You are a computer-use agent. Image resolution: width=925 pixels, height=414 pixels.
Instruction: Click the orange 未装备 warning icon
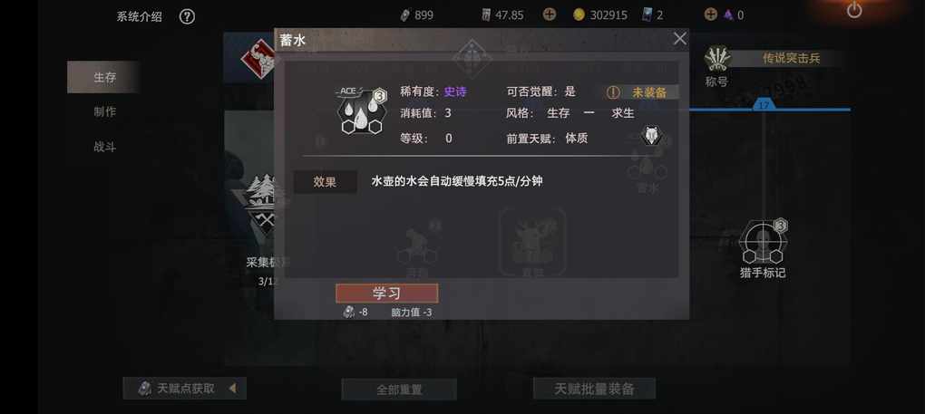point(614,92)
